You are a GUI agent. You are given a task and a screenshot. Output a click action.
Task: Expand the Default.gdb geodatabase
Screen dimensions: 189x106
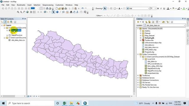click(x=141, y=38)
